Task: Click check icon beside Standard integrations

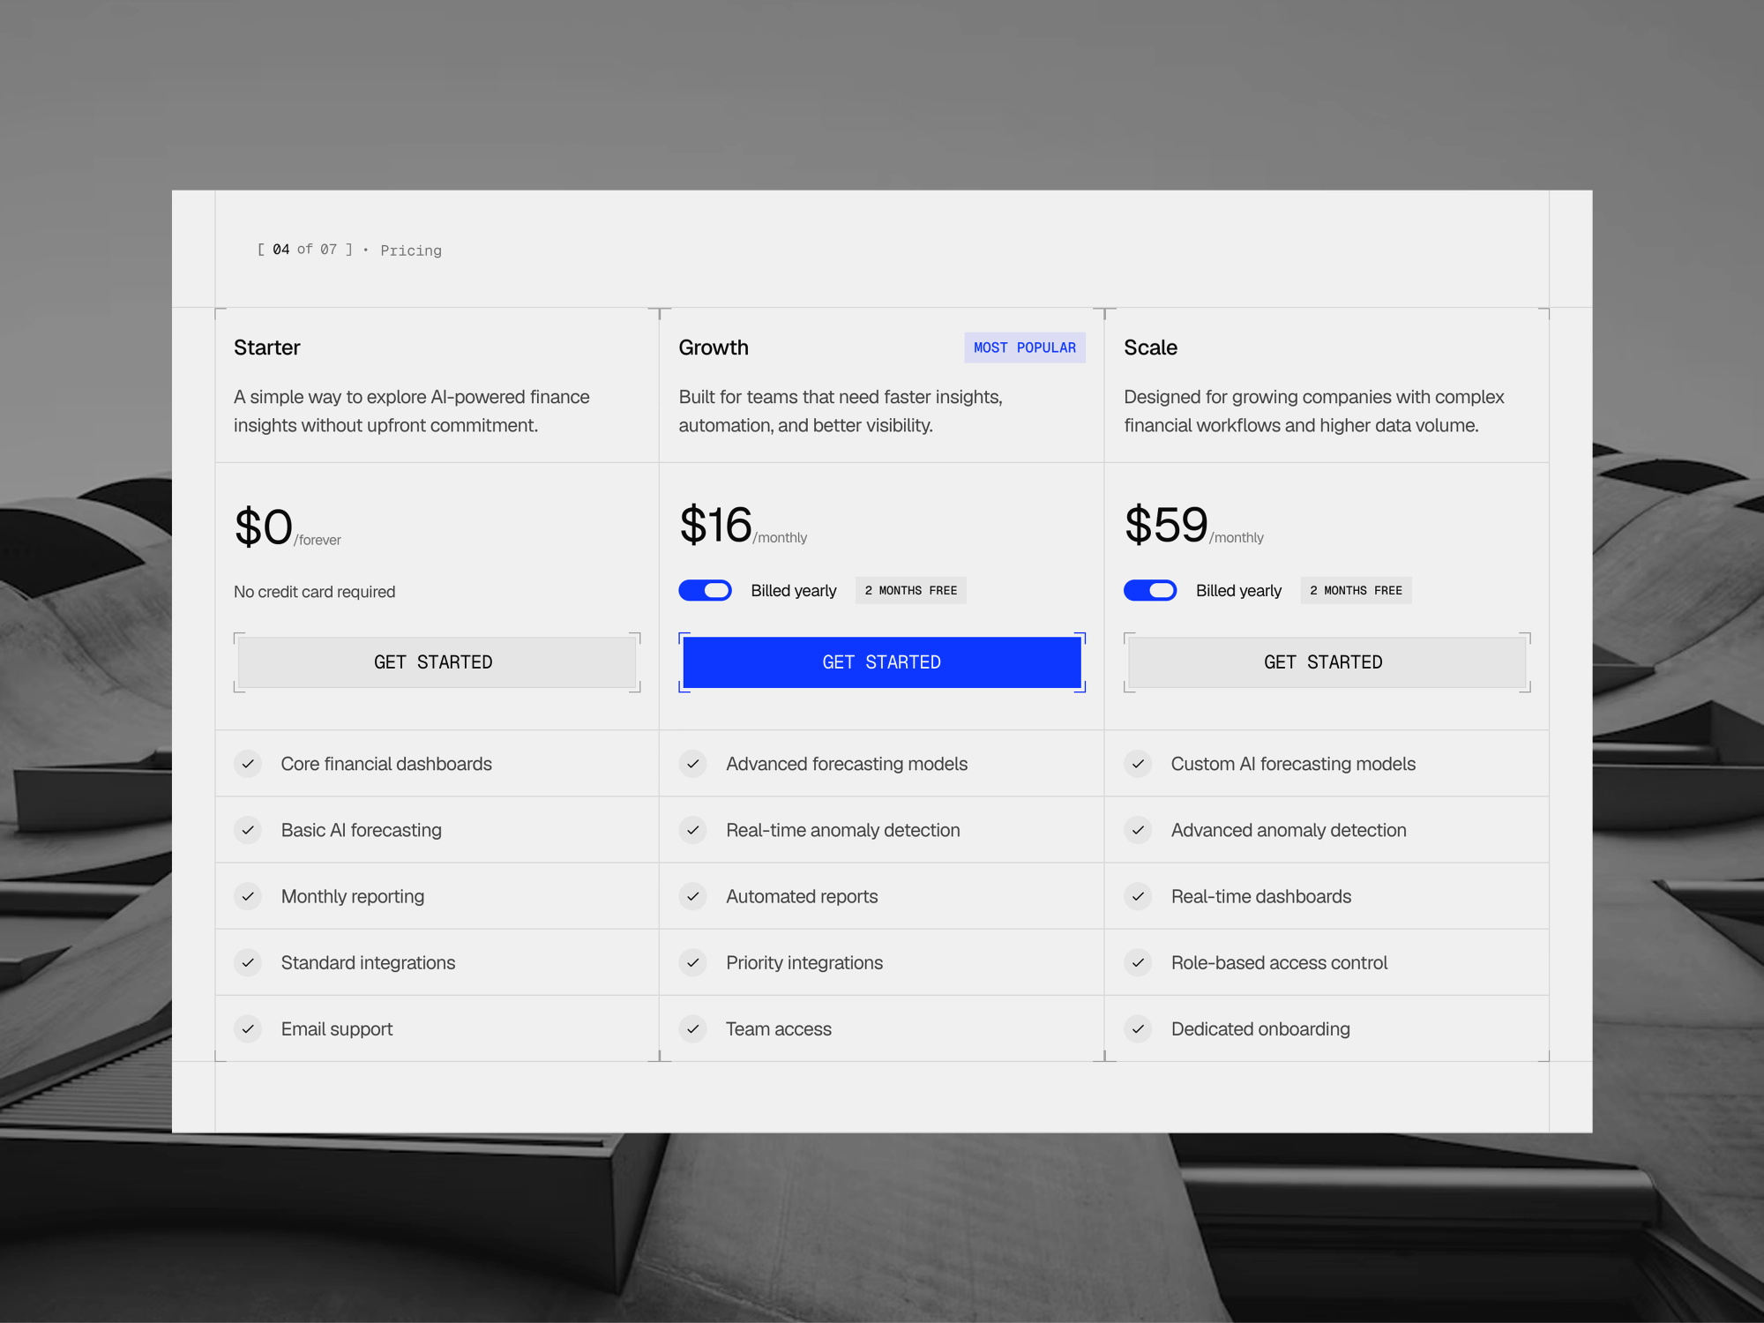Action: tap(248, 962)
